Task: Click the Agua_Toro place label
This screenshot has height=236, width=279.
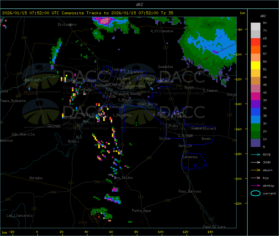Action: 33,80
